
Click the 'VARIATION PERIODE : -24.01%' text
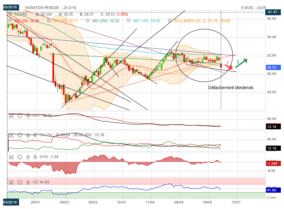pos(51,8)
